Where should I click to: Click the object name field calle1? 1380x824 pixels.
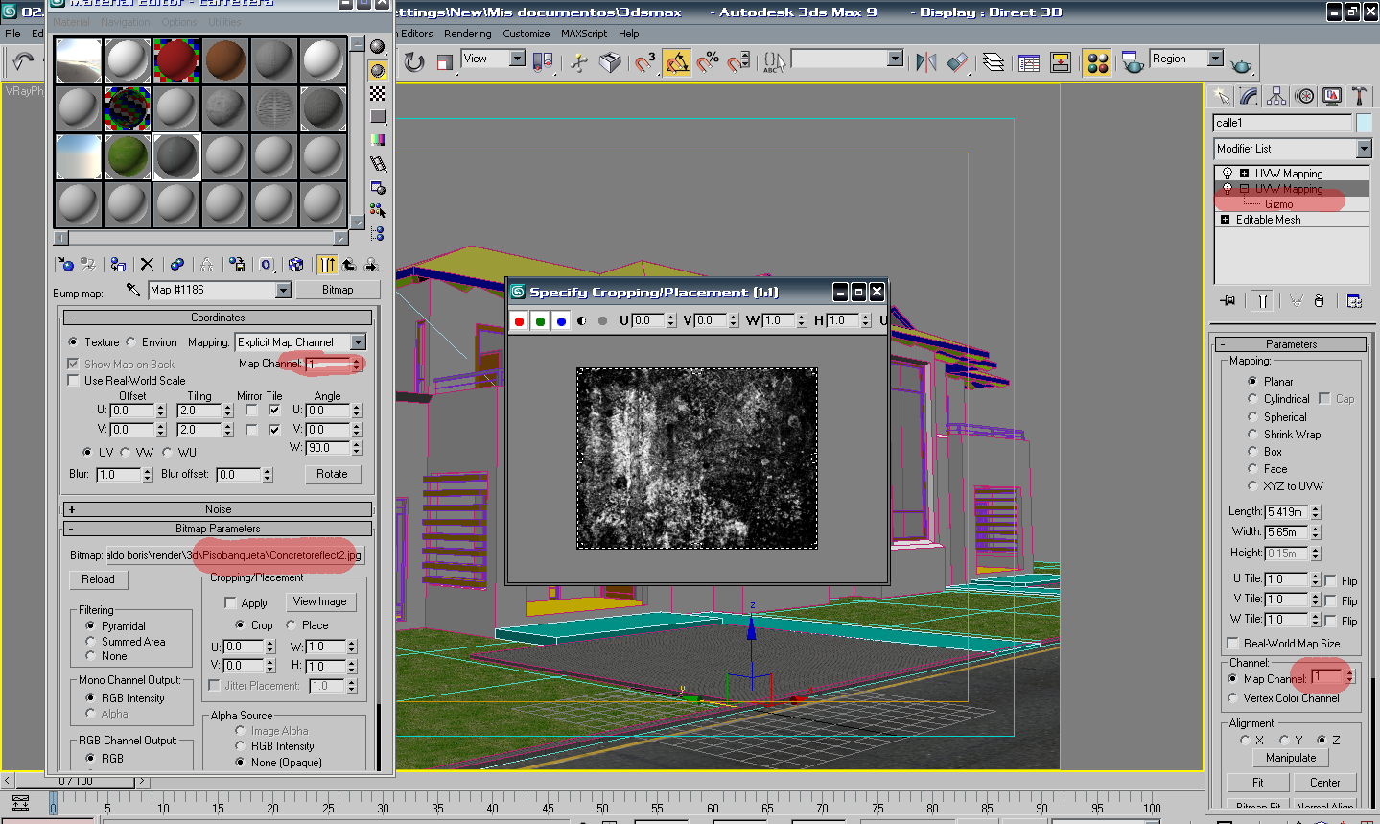[x=1282, y=123]
